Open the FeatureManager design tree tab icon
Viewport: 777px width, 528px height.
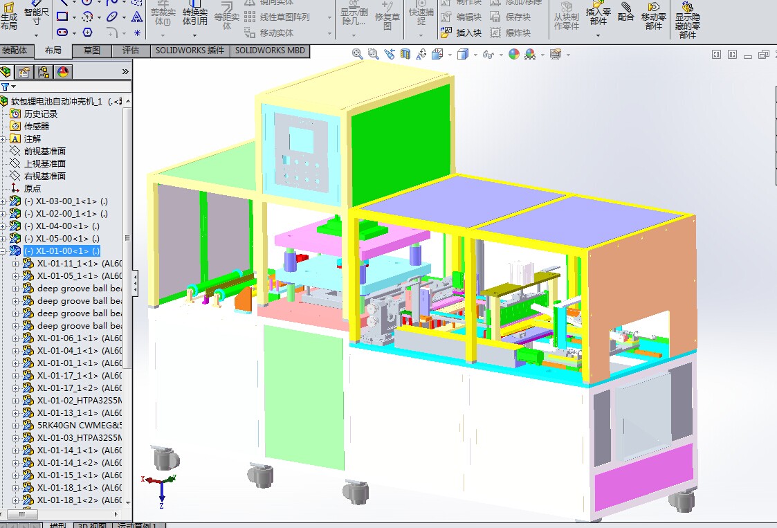7,71
